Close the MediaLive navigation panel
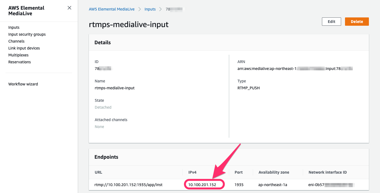Screen dimensions: 380x193 tap(69, 8)
